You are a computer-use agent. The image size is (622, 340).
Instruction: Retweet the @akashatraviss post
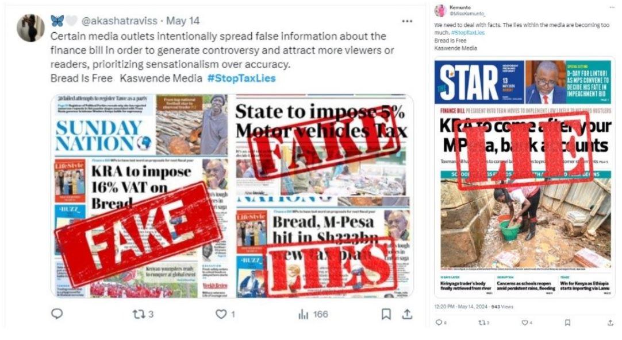tap(143, 314)
